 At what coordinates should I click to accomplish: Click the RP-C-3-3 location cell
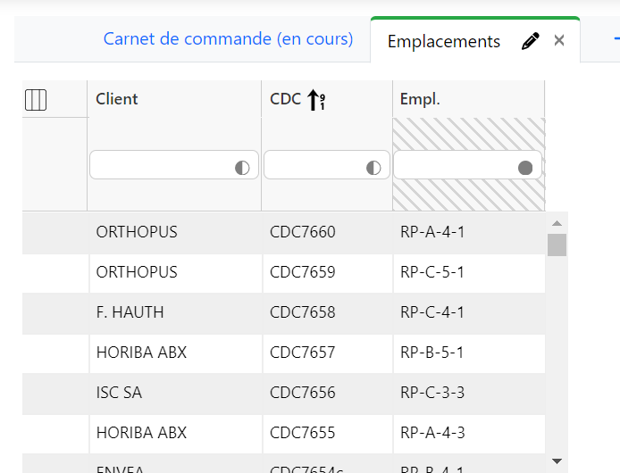(x=432, y=393)
